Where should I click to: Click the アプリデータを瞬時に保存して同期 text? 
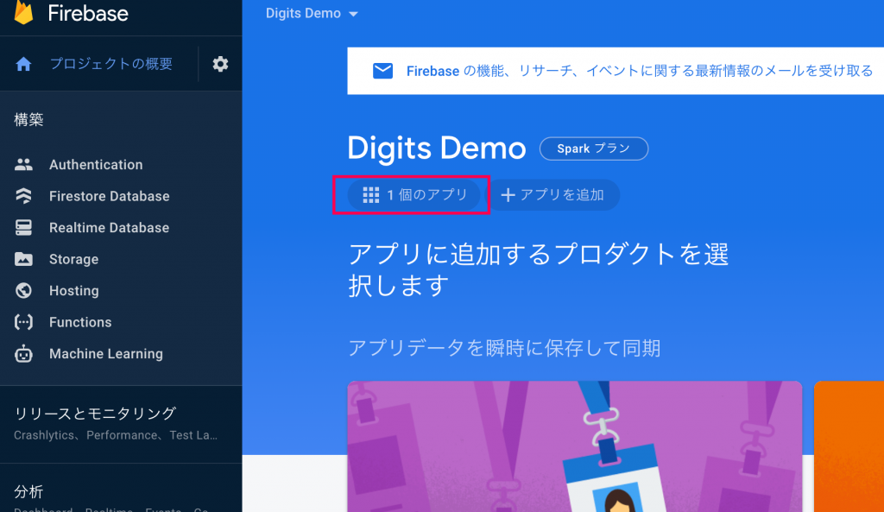coord(504,348)
